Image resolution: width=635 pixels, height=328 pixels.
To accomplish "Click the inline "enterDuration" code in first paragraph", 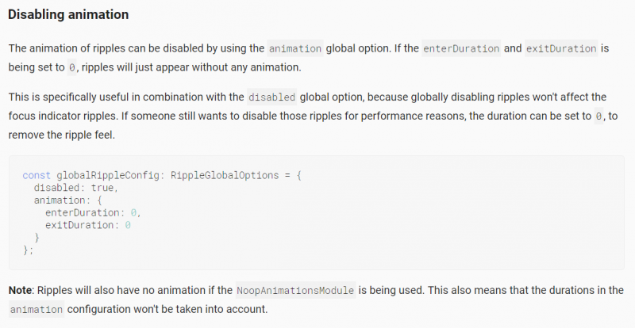I will click(x=460, y=48).
